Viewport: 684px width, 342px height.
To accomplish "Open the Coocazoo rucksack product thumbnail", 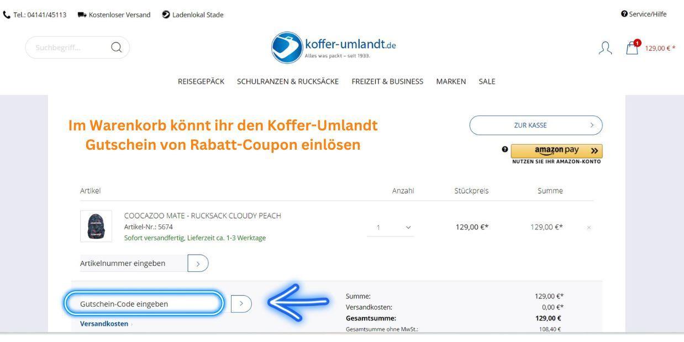I will (96, 226).
